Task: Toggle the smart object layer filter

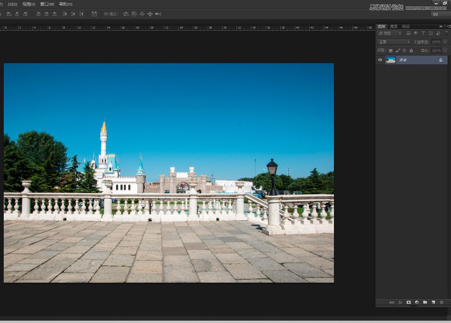Action: (x=438, y=33)
